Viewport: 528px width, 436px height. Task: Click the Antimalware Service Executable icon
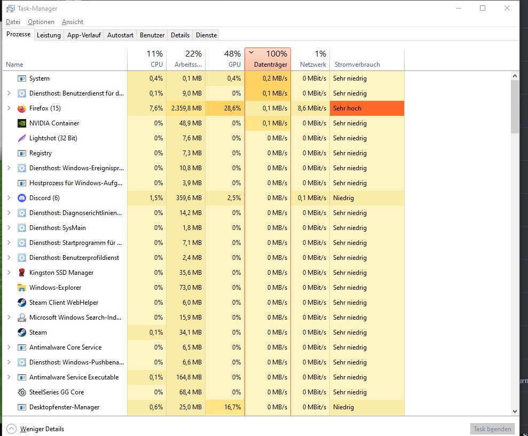click(22, 377)
